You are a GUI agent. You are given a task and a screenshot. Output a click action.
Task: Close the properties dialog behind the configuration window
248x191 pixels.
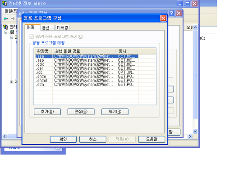click(179, 13)
